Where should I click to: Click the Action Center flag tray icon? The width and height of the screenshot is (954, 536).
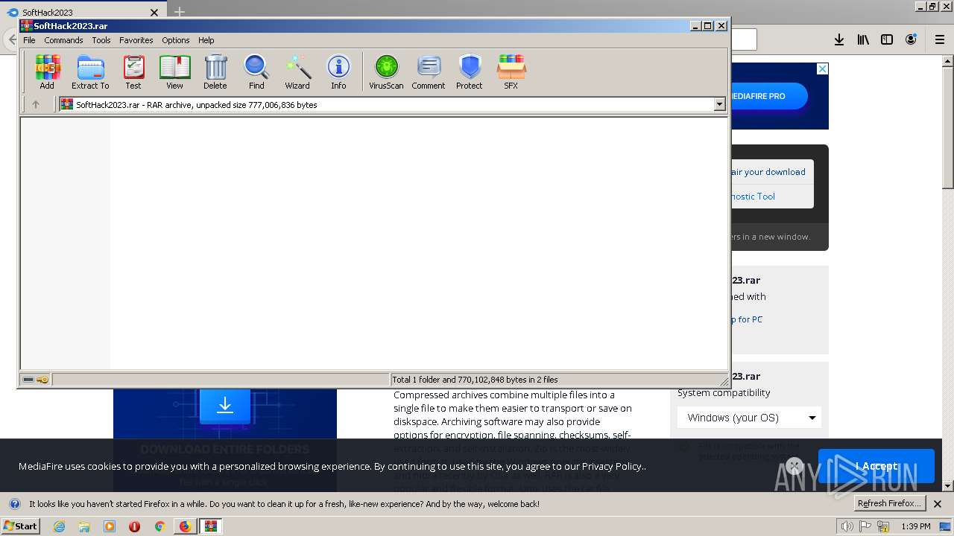click(865, 526)
